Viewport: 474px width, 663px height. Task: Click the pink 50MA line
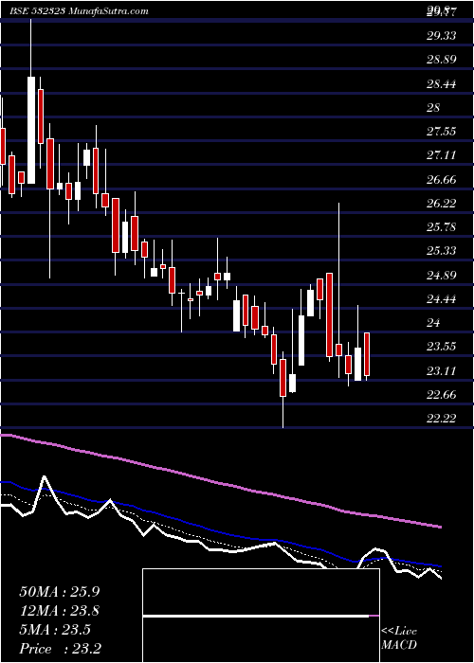221,482
